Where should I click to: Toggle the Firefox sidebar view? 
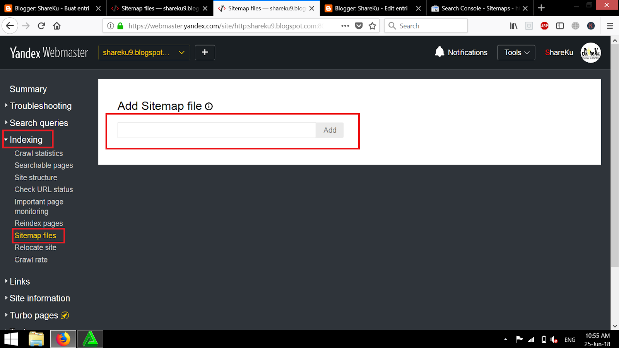pyautogui.click(x=560, y=26)
